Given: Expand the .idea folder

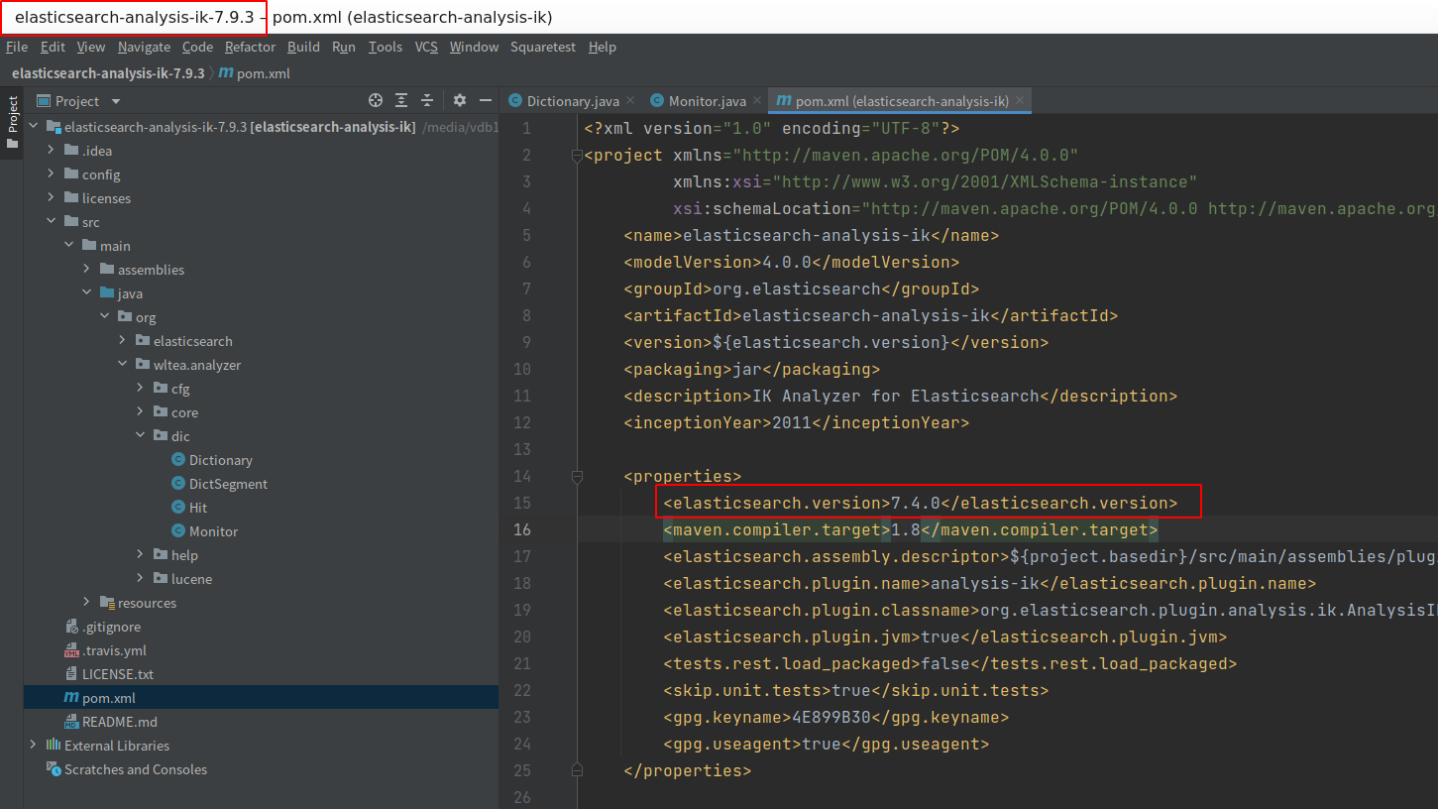Looking at the screenshot, I should 52,151.
